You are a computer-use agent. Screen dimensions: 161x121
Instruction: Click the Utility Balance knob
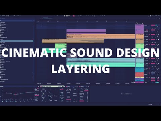click(75, 99)
